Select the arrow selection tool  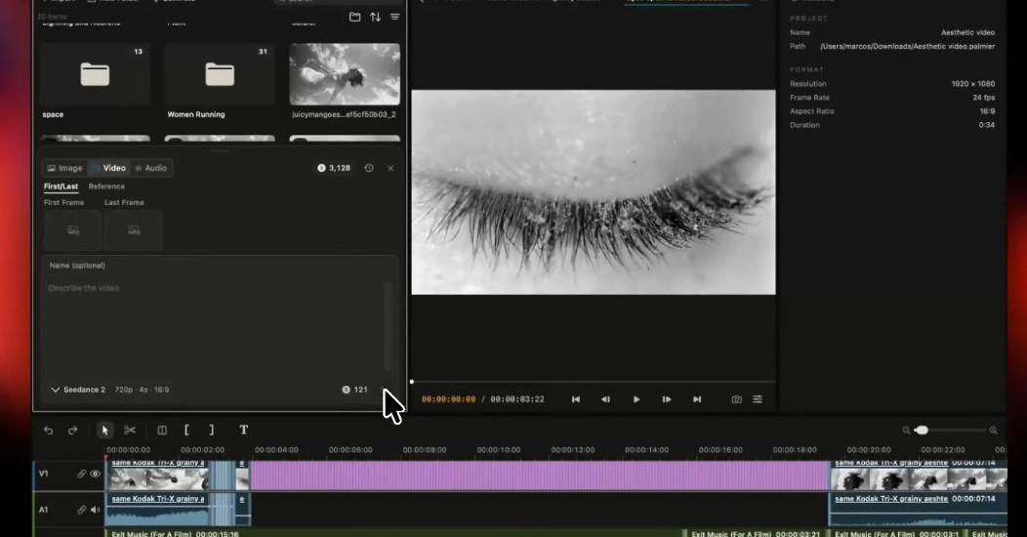click(104, 431)
